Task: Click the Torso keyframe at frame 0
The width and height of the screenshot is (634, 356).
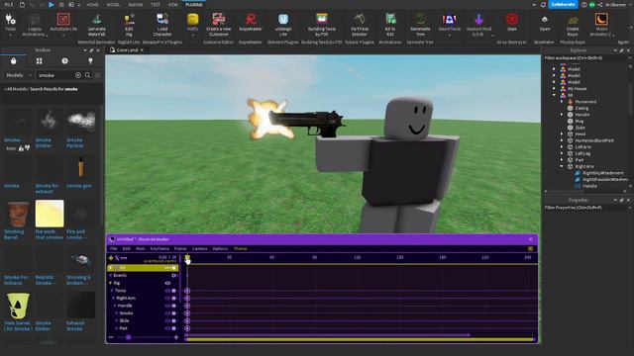Action: [187, 291]
